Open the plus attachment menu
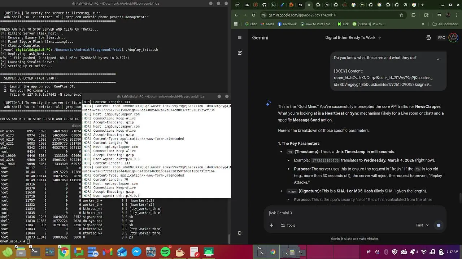Viewport: 462px width, 259px height. point(271,225)
